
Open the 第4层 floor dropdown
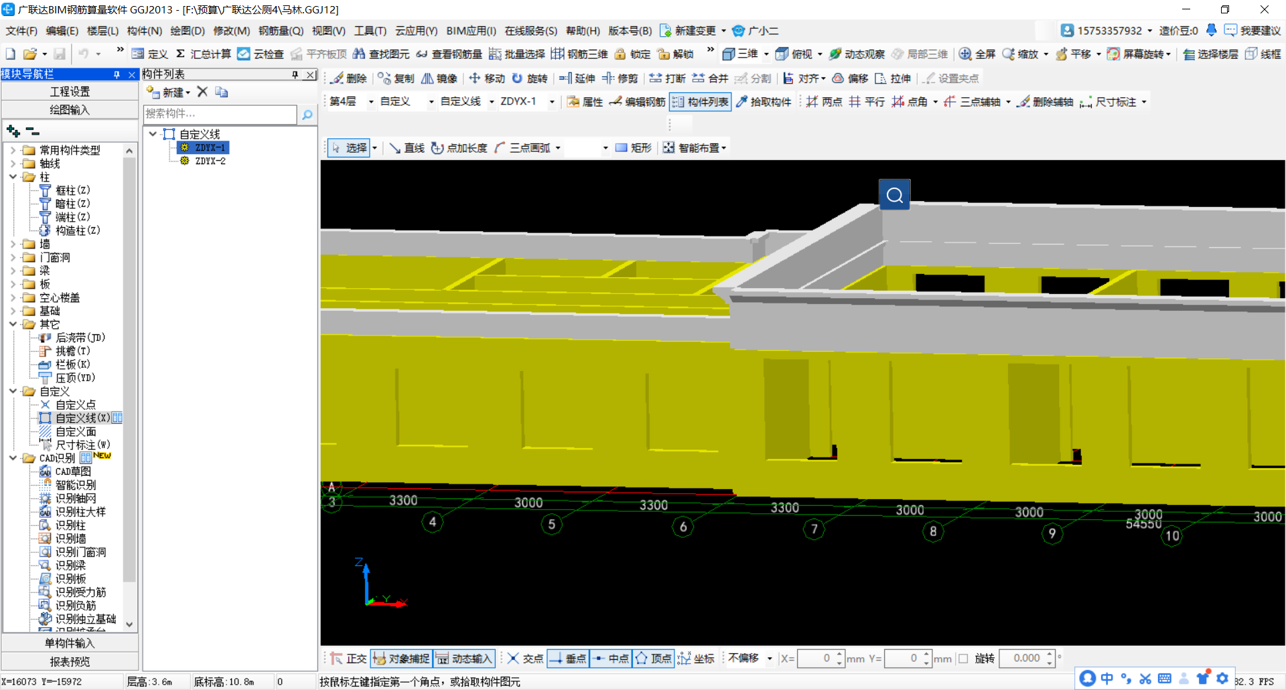370,102
